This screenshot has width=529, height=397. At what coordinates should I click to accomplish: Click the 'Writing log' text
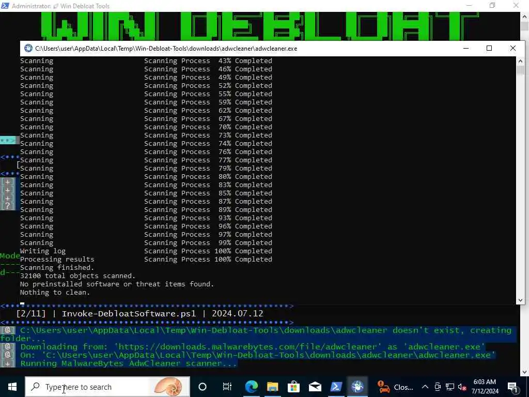pos(43,251)
